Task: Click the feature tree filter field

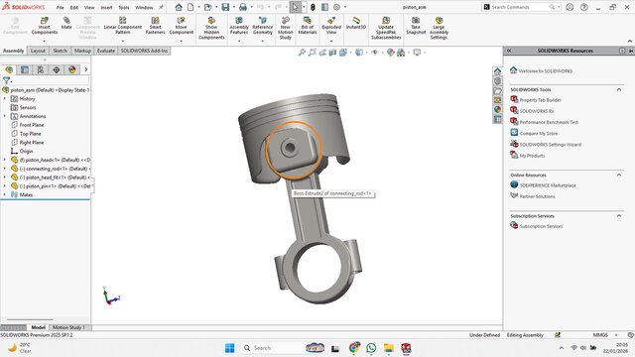Action: [51, 81]
